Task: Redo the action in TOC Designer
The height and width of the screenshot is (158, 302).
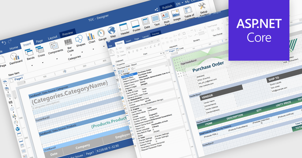Action: coord(10,41)
